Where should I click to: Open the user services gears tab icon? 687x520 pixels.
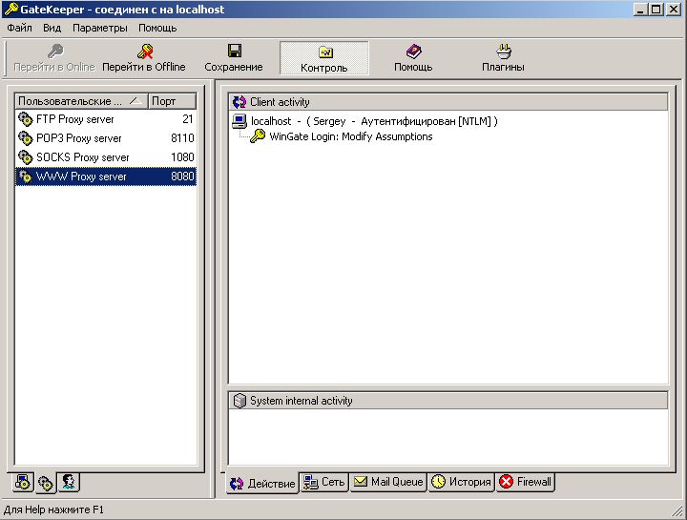pos(46,484)
